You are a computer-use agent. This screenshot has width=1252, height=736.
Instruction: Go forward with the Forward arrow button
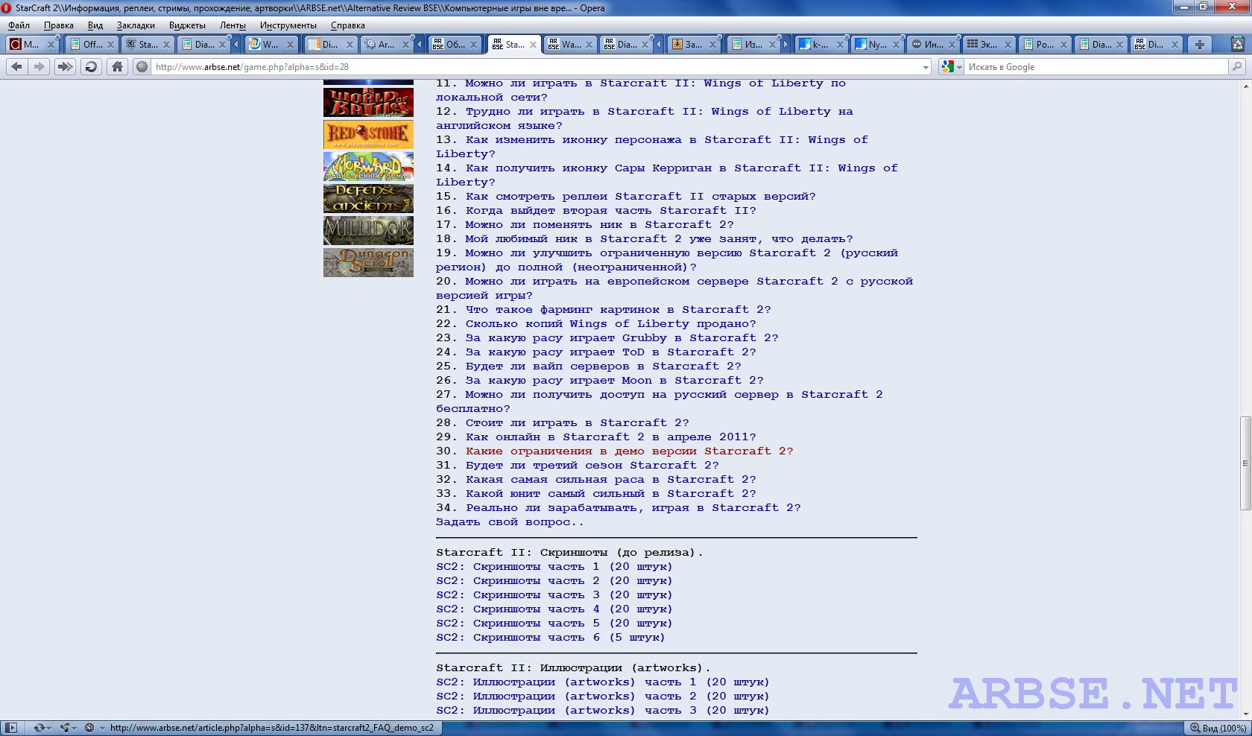click(39, 66)
